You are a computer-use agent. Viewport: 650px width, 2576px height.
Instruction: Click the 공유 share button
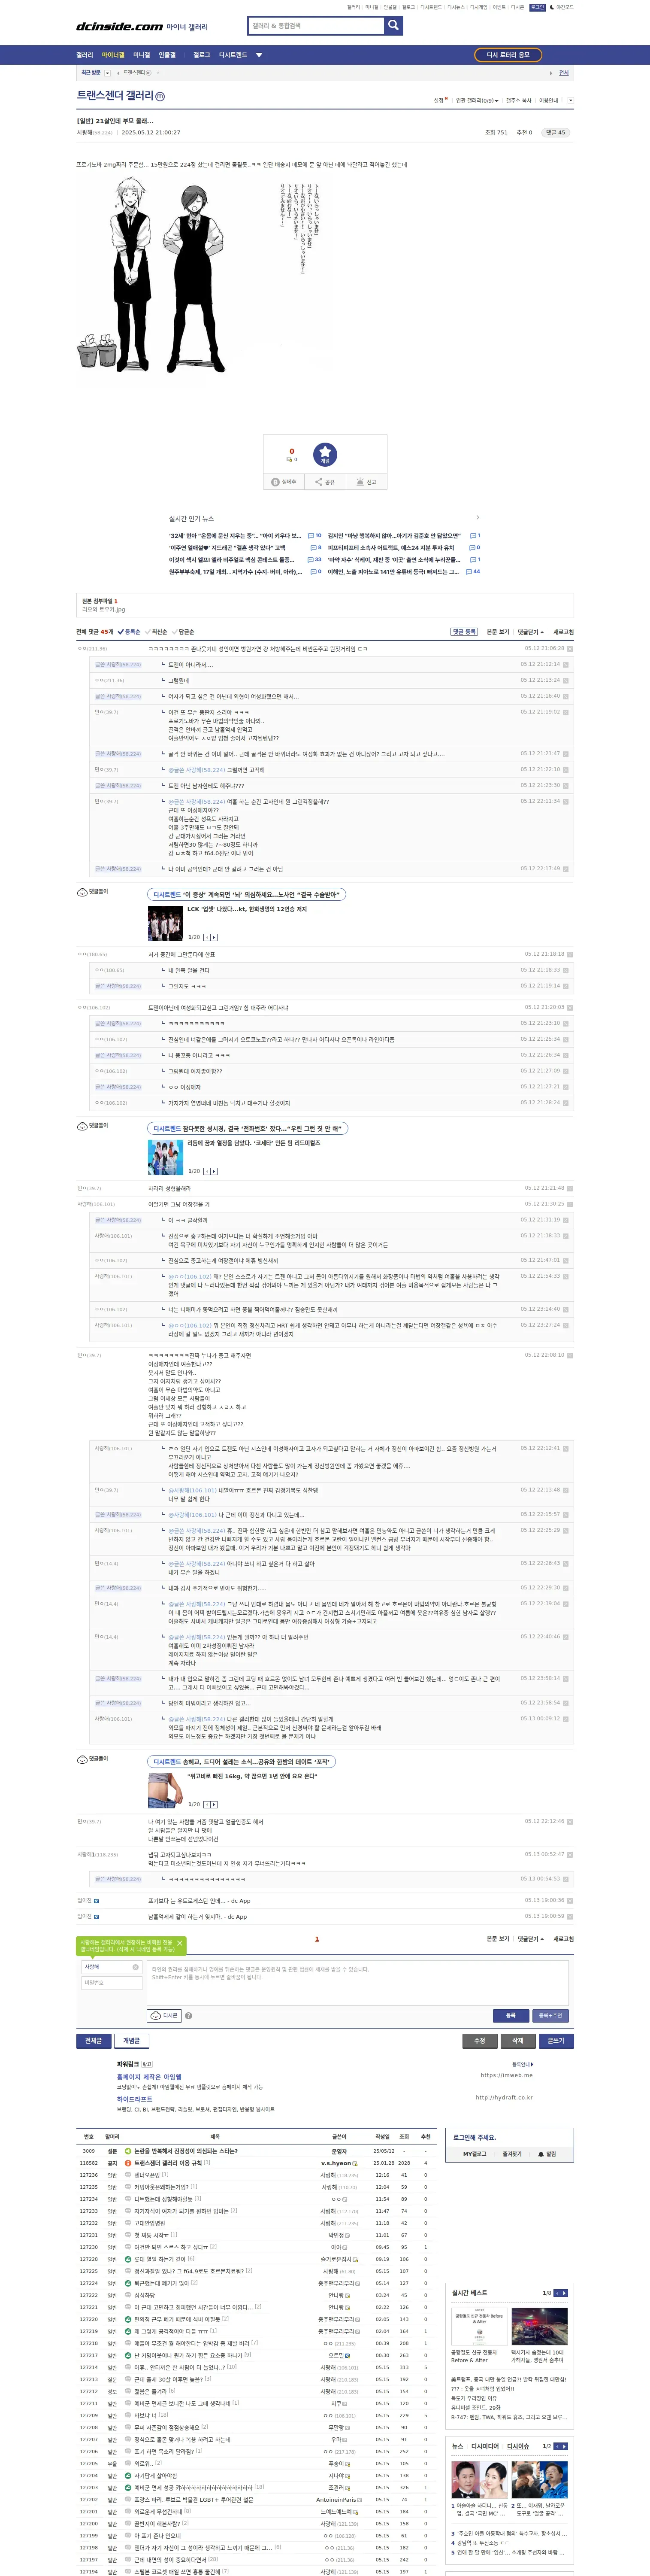click(325, 482)
